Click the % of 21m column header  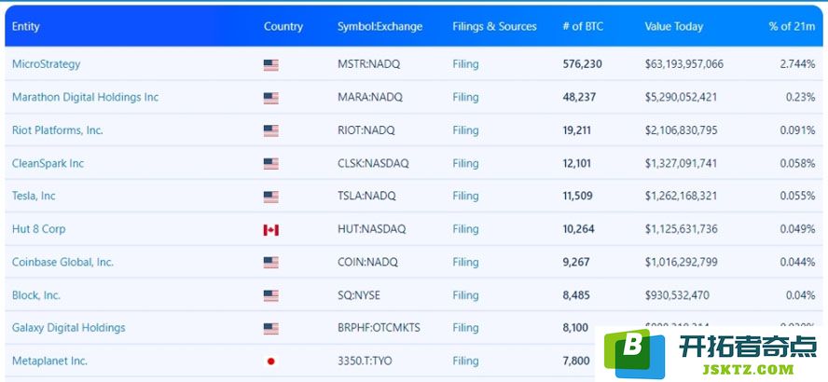coord(792,26)
